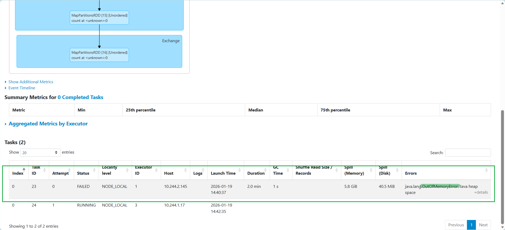Open the Show entries count dropdown
Screen dimensions: 505x230
(40, 153)
